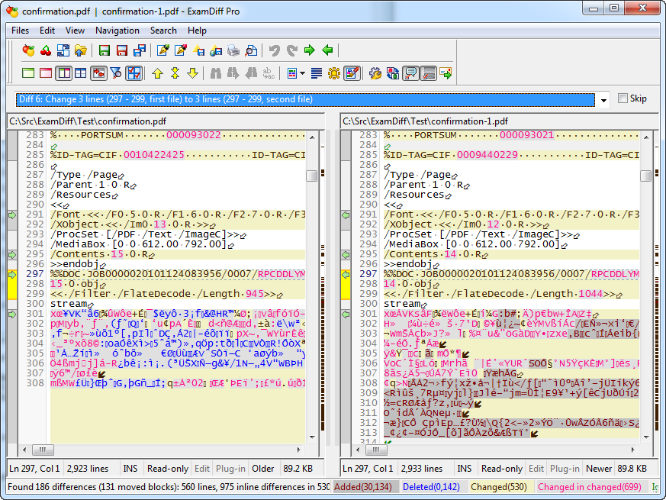This screenshot has width=666, height=500.
Task: Click the Changed in changed(699) legend
Action: (x=590, y=487)
